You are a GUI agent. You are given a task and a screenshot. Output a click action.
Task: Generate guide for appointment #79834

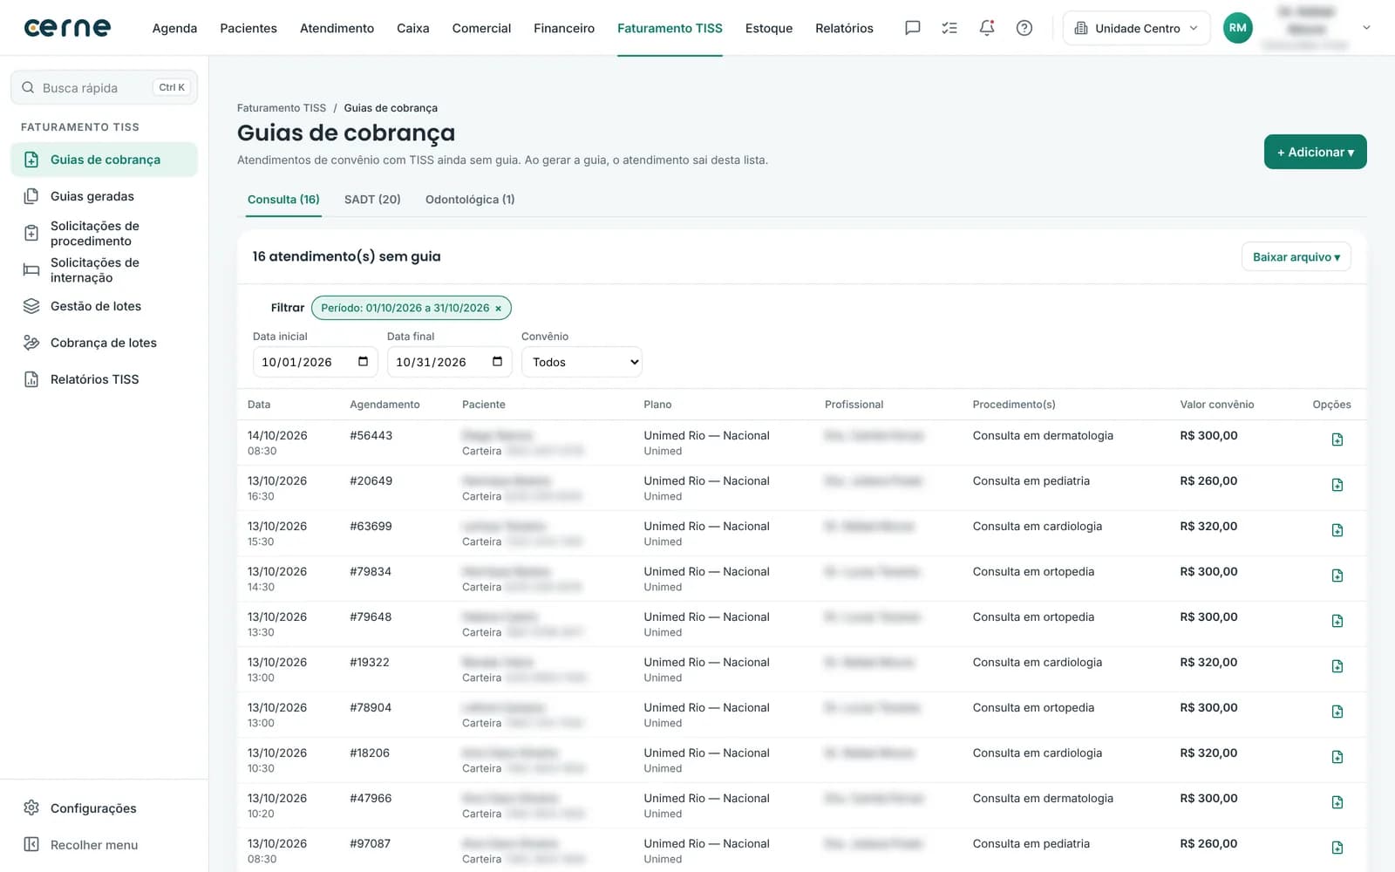(1337, 576)
